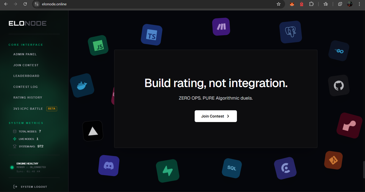The width and height of the screenshot is (365, 192).
Task: Click the ENGINE HEALTHY status text
Action: [x=27, y=163]
